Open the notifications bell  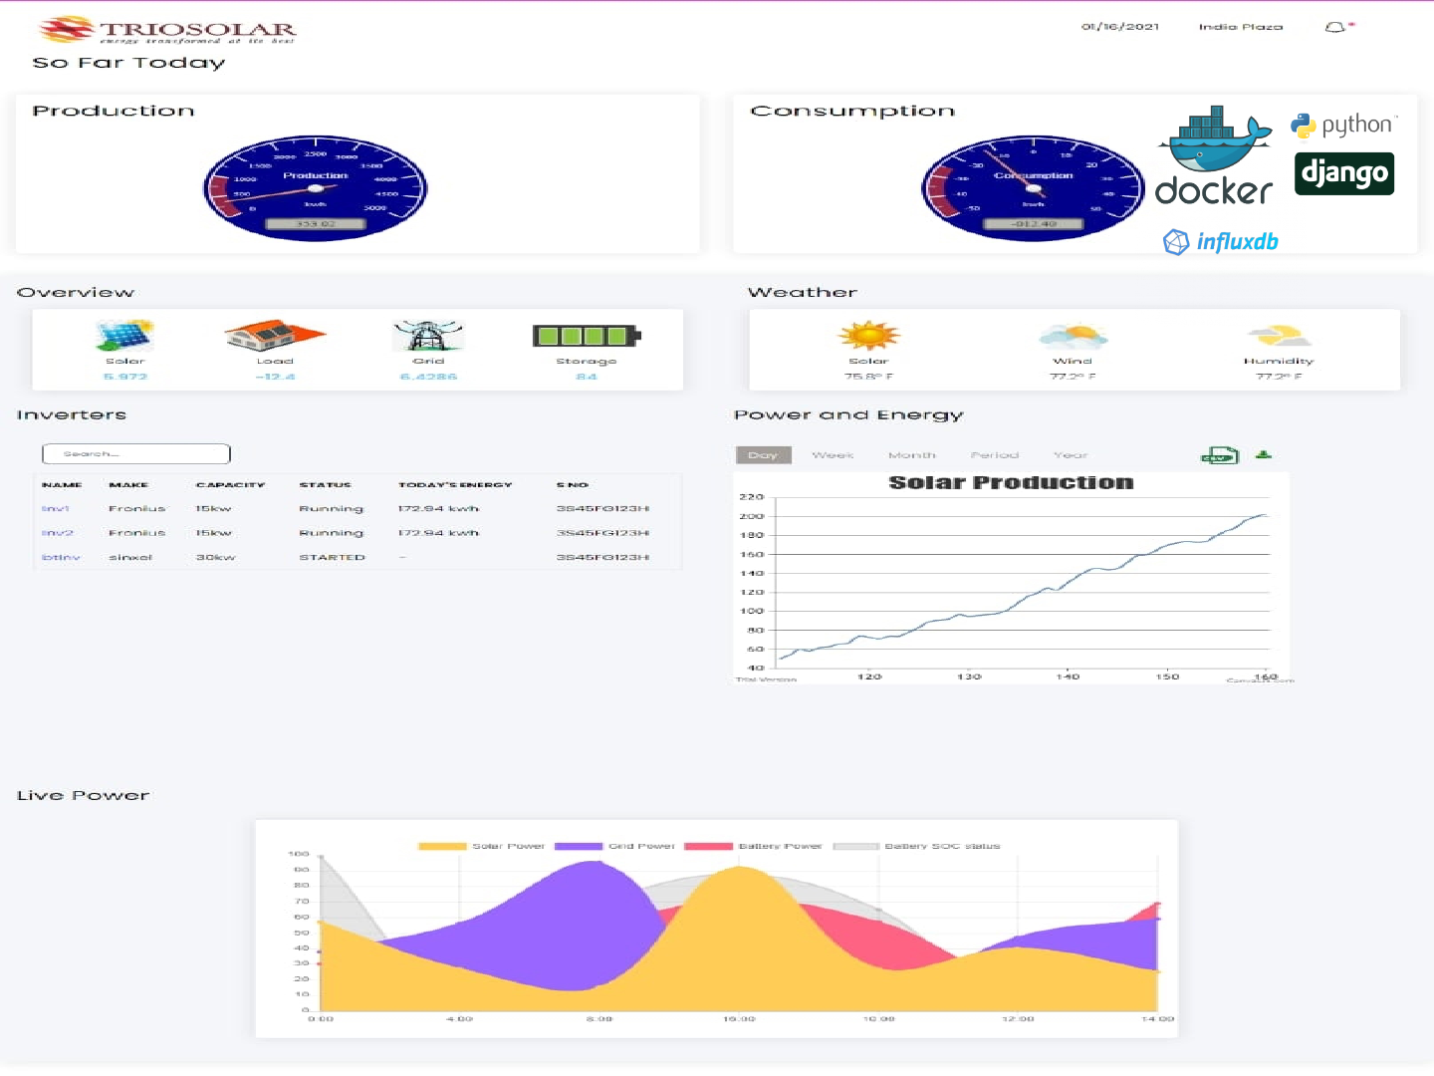click(x=1335, y=27)
